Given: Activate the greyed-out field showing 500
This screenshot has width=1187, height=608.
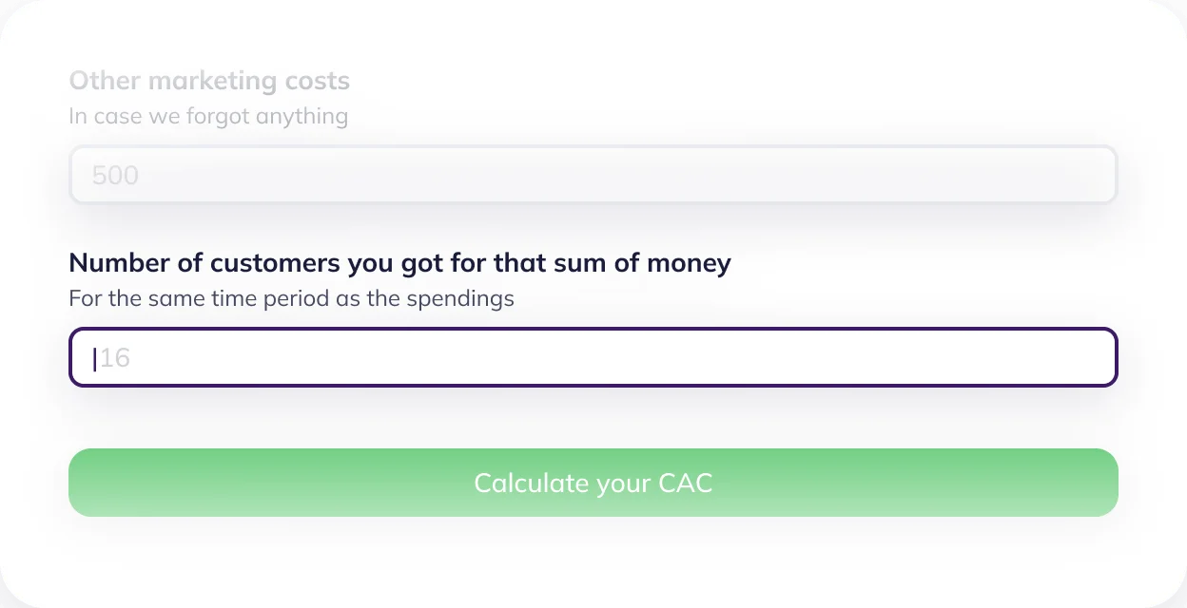Looking at the screenshot, I should point(593,175).
